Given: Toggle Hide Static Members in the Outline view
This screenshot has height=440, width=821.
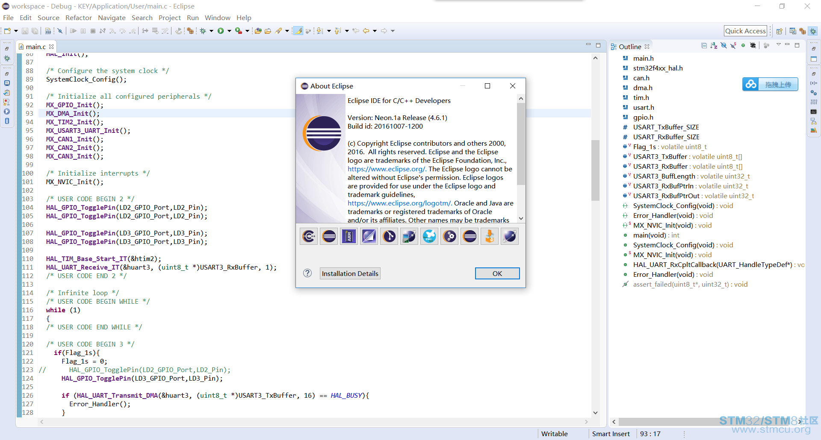Looking at the screenshot, I should (733, 46).
